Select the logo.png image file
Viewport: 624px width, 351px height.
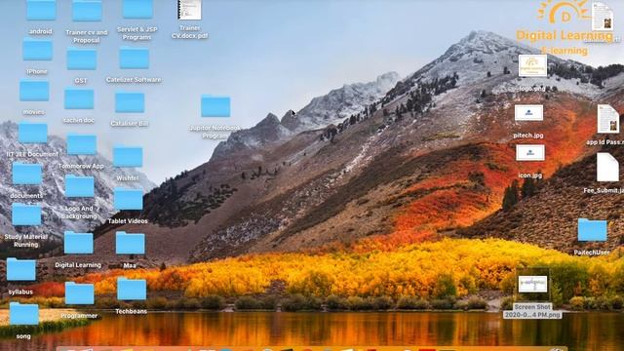click(532, 65)
